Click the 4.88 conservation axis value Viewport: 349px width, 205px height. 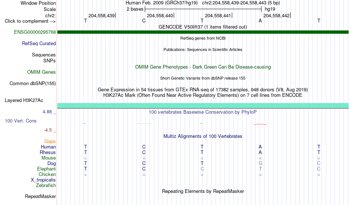(47, 112)
